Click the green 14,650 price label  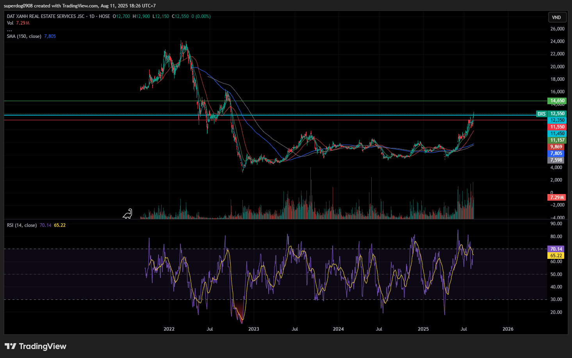click(x=558, y=101)
